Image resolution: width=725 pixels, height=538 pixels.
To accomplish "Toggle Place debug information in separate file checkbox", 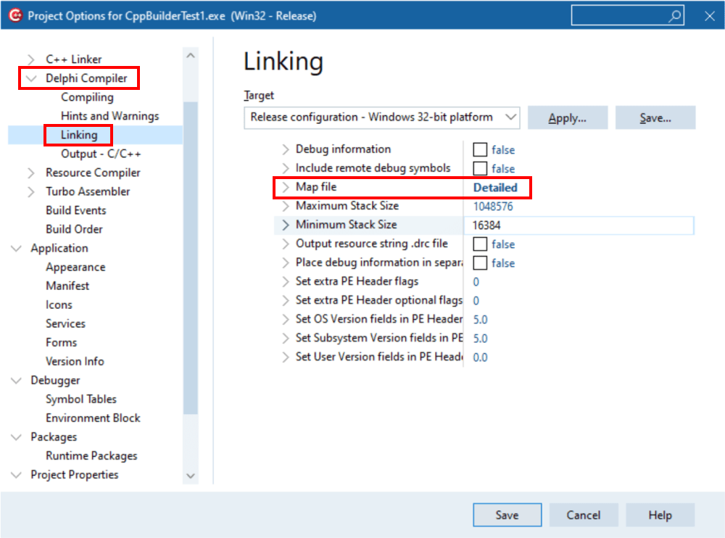I will [x=480, y=262].
